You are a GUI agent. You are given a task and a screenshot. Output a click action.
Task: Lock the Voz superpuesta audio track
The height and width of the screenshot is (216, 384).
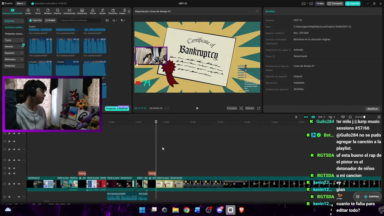(x=9, y=197)
